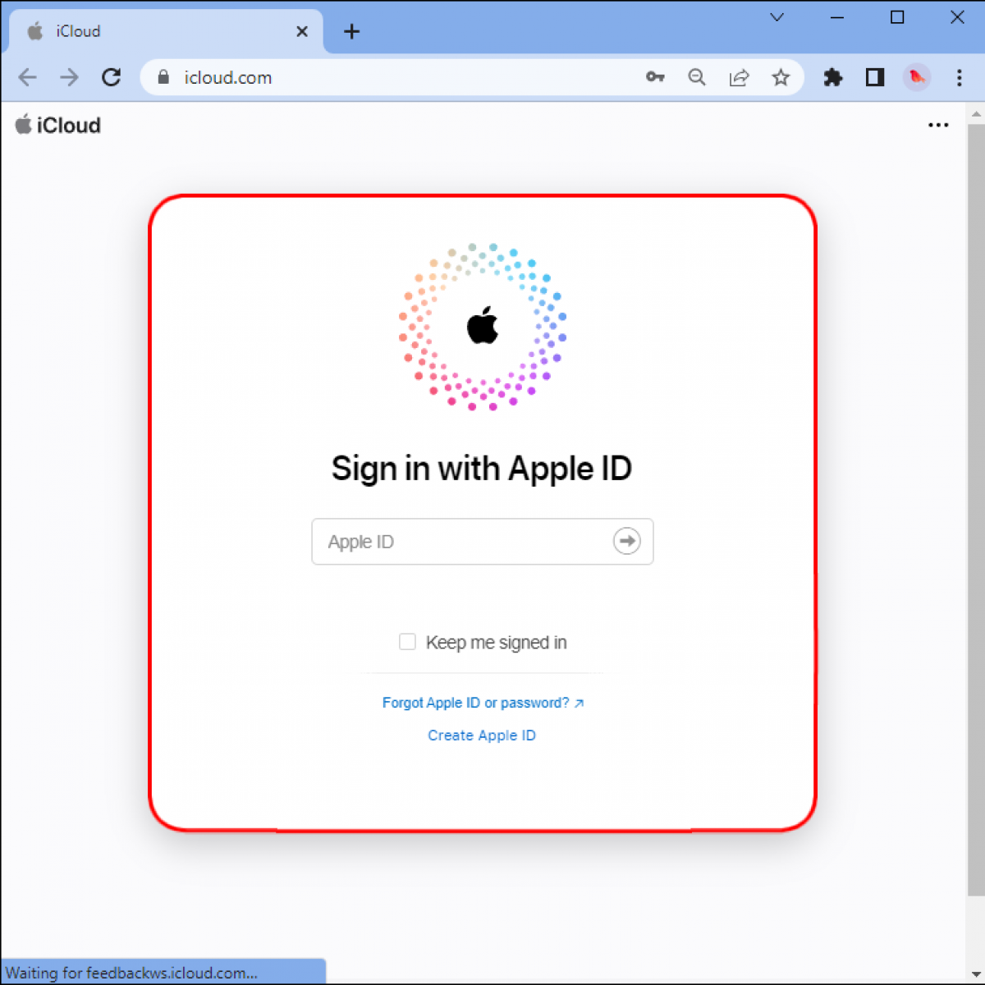
Task: Click Forgot Apple ID or password link
Action: [x=483, y=703]
